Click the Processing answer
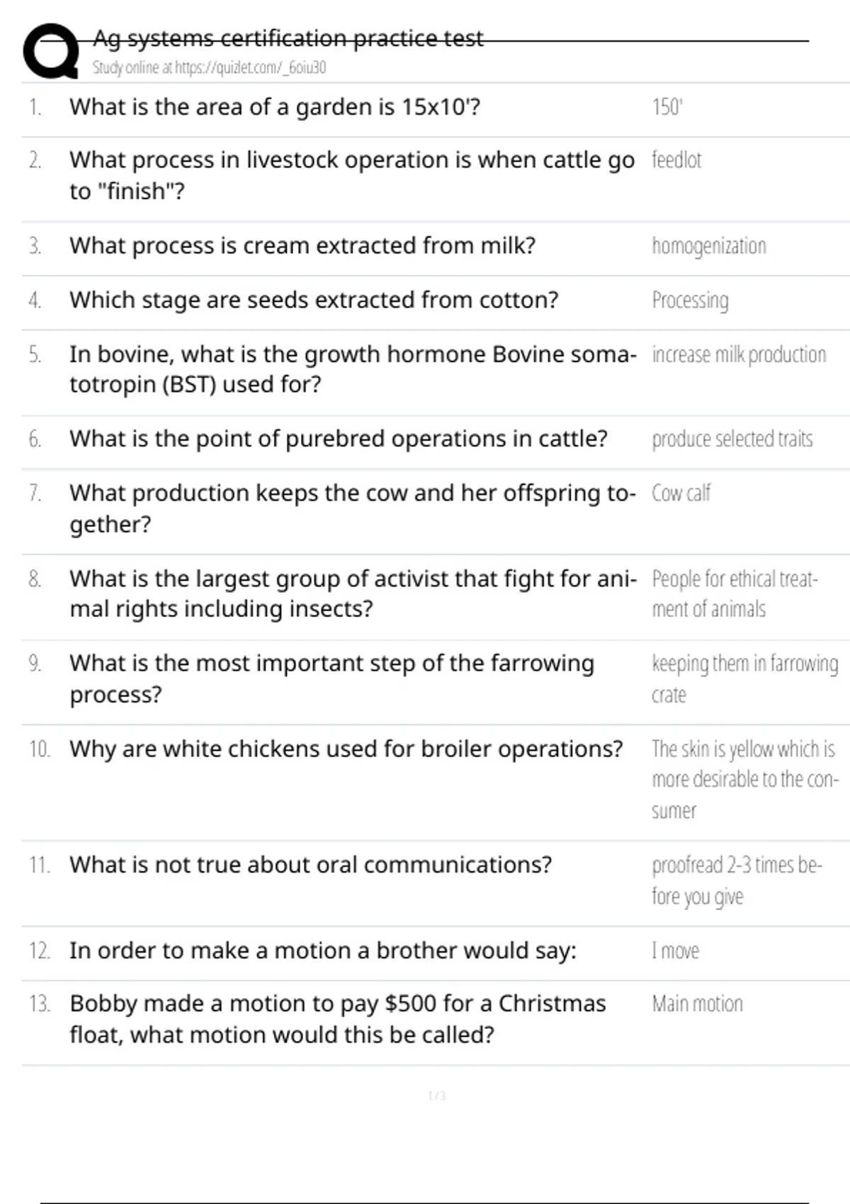The image size is (850, 1204). pyautogui.click(x=690, y=300)
